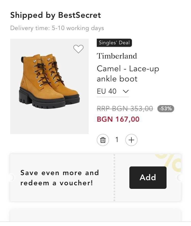Remove item using the trash bin icon
Screen dimensions: 191x226
(x=103, y=140)
